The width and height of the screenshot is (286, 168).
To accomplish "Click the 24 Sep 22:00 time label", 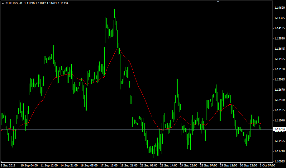I will (189, 166).
